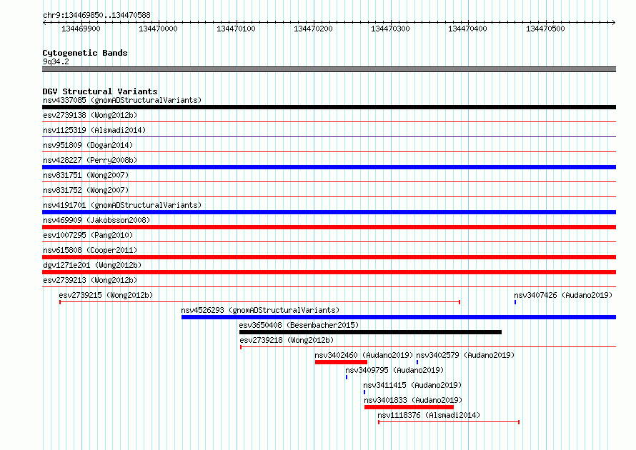Screen dimensions: 636x450
Task: Click the gray 9q34.2 cytogenetic band bar
Action: tap(329, 69)
